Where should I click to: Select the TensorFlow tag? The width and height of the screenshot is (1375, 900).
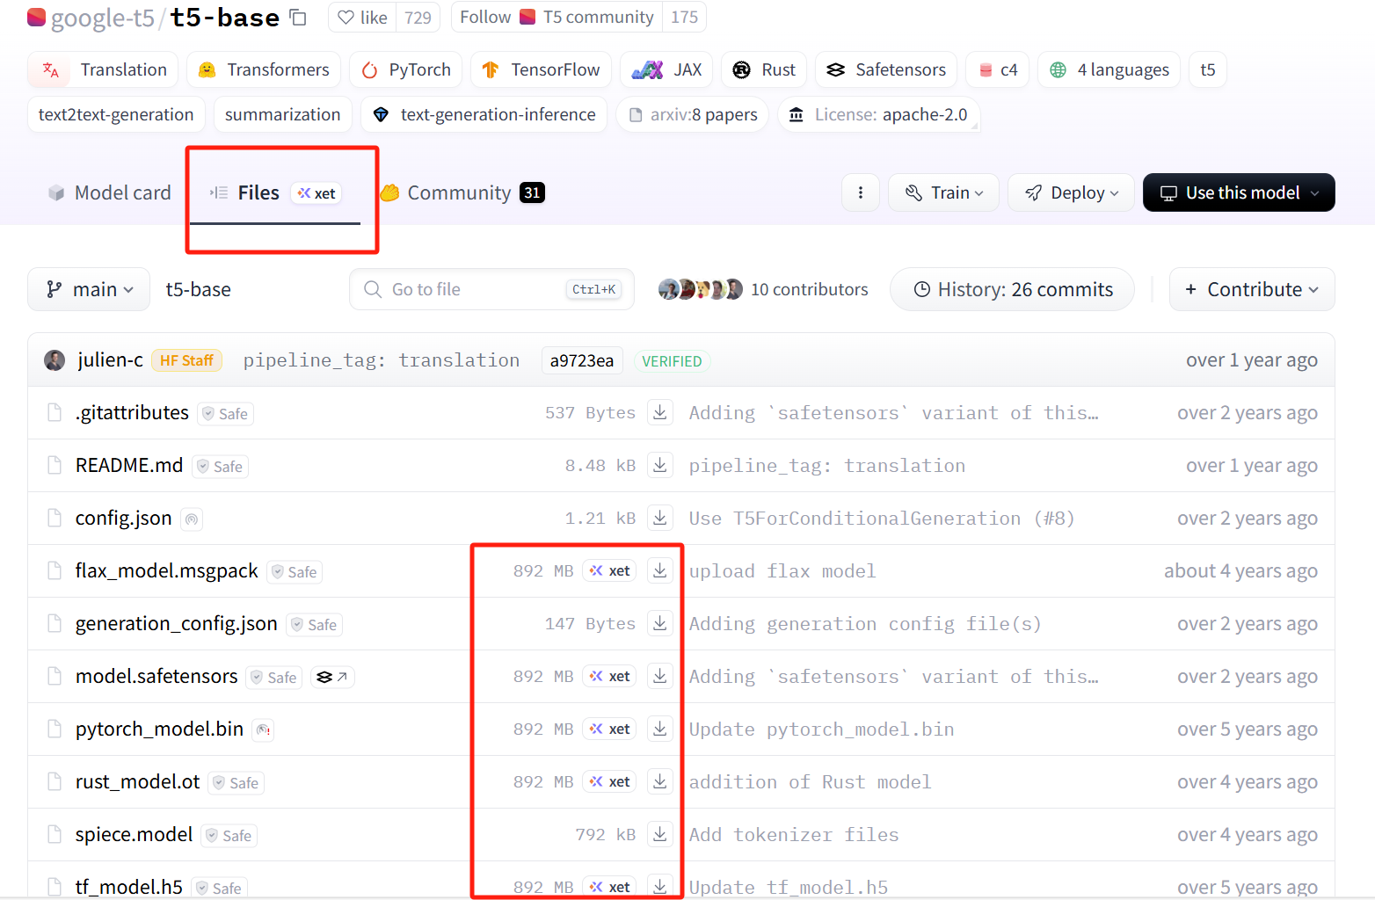[x=541, y=69]
